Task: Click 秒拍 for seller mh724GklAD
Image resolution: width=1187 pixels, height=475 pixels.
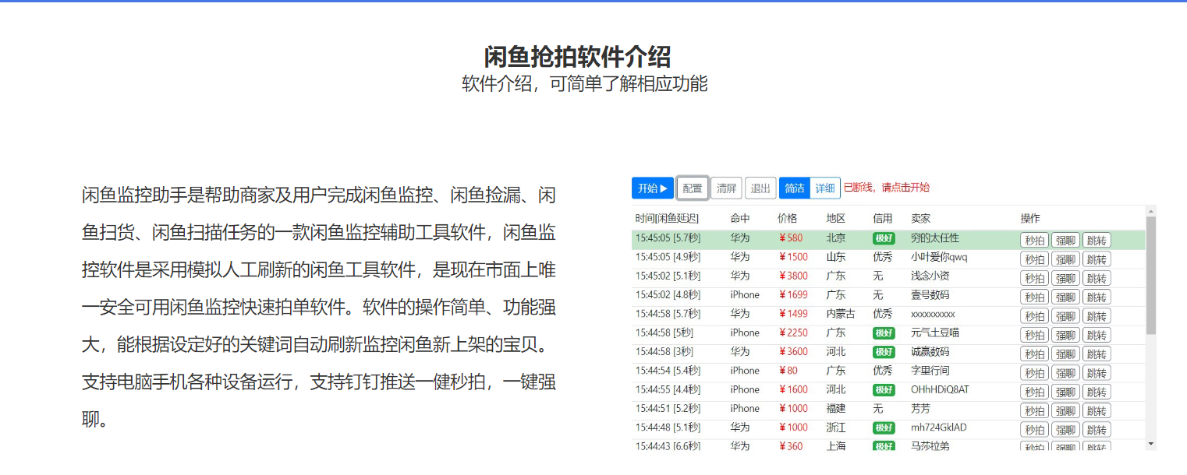Action: [1035, 430]
